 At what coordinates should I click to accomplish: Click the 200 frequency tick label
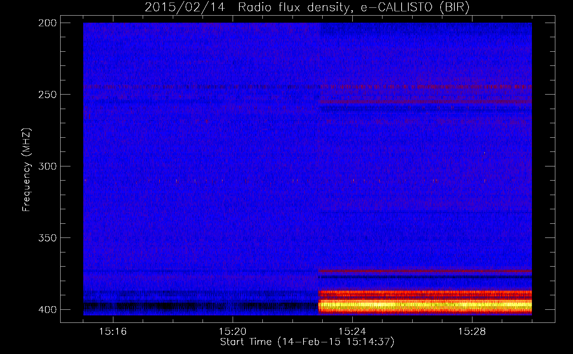point(47,23)
